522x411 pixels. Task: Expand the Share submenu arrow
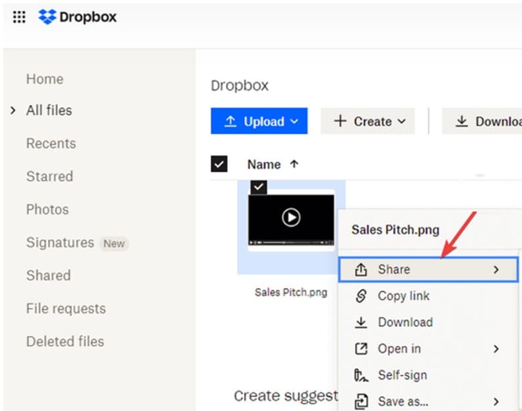coord(496,270)
